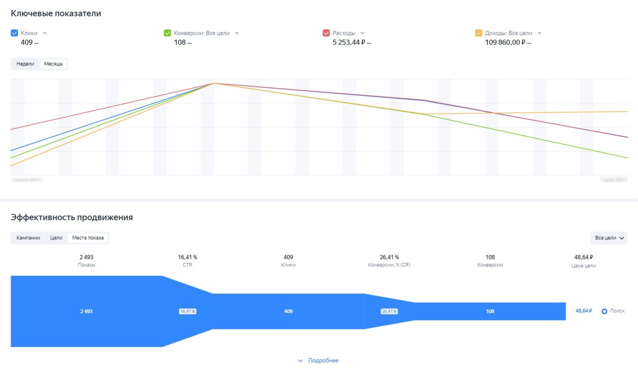Uncheck the Клики metric checkbox
Viewport: 638px width, 369px height.
tap(14, 33)
